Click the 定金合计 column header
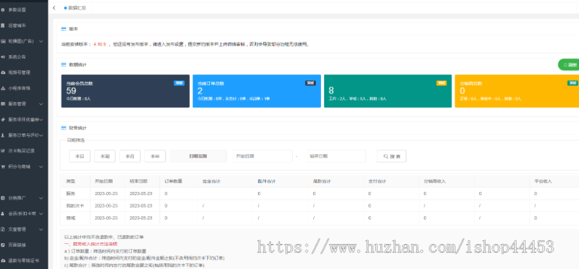This screenshot has width=579, height=269. tap(211, 181)
